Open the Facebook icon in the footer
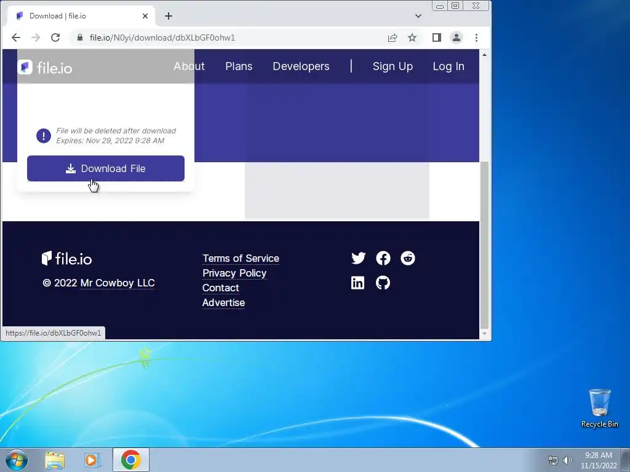Viewport: 630px width, 472px height. pos(383,258)
